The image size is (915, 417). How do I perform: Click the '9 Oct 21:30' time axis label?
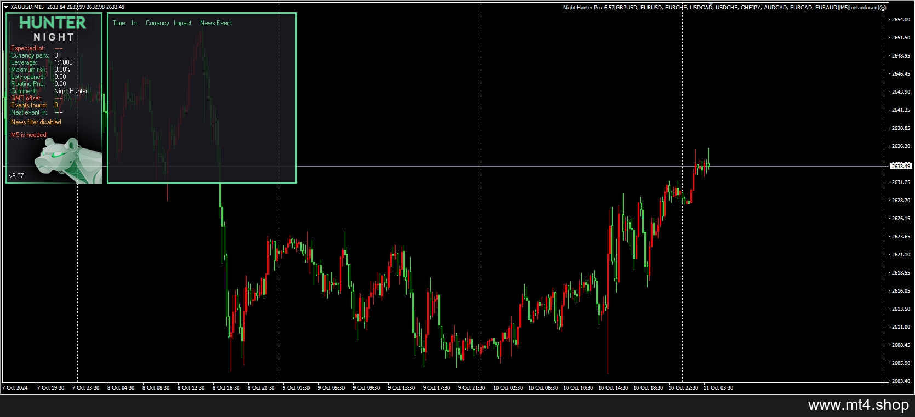pyautogui.click(x=471, y=388)
